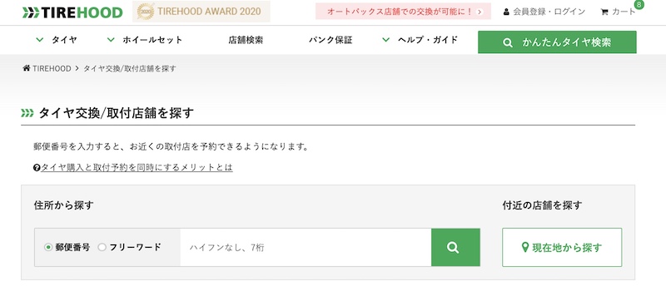Click the member login person icon

click(x=506, y=12)
